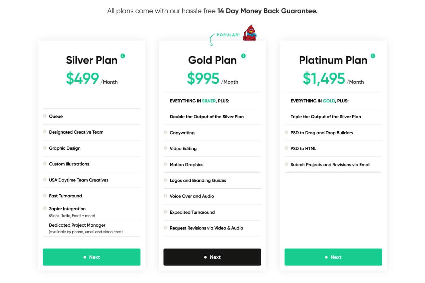The height and width of the screenshot is (283, 425).
Task: Click info icon next to Copywriting
Action: pos(165,132)
